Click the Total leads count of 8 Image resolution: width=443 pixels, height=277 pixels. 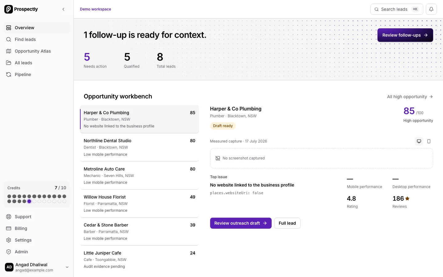[160, 57]
